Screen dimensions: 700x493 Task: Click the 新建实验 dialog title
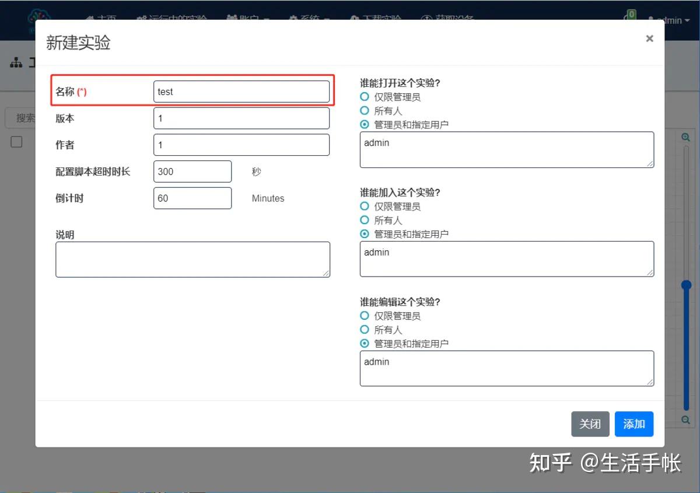[78, 43]
